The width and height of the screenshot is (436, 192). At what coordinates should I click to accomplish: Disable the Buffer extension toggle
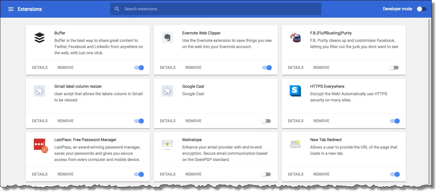[139, 68]
